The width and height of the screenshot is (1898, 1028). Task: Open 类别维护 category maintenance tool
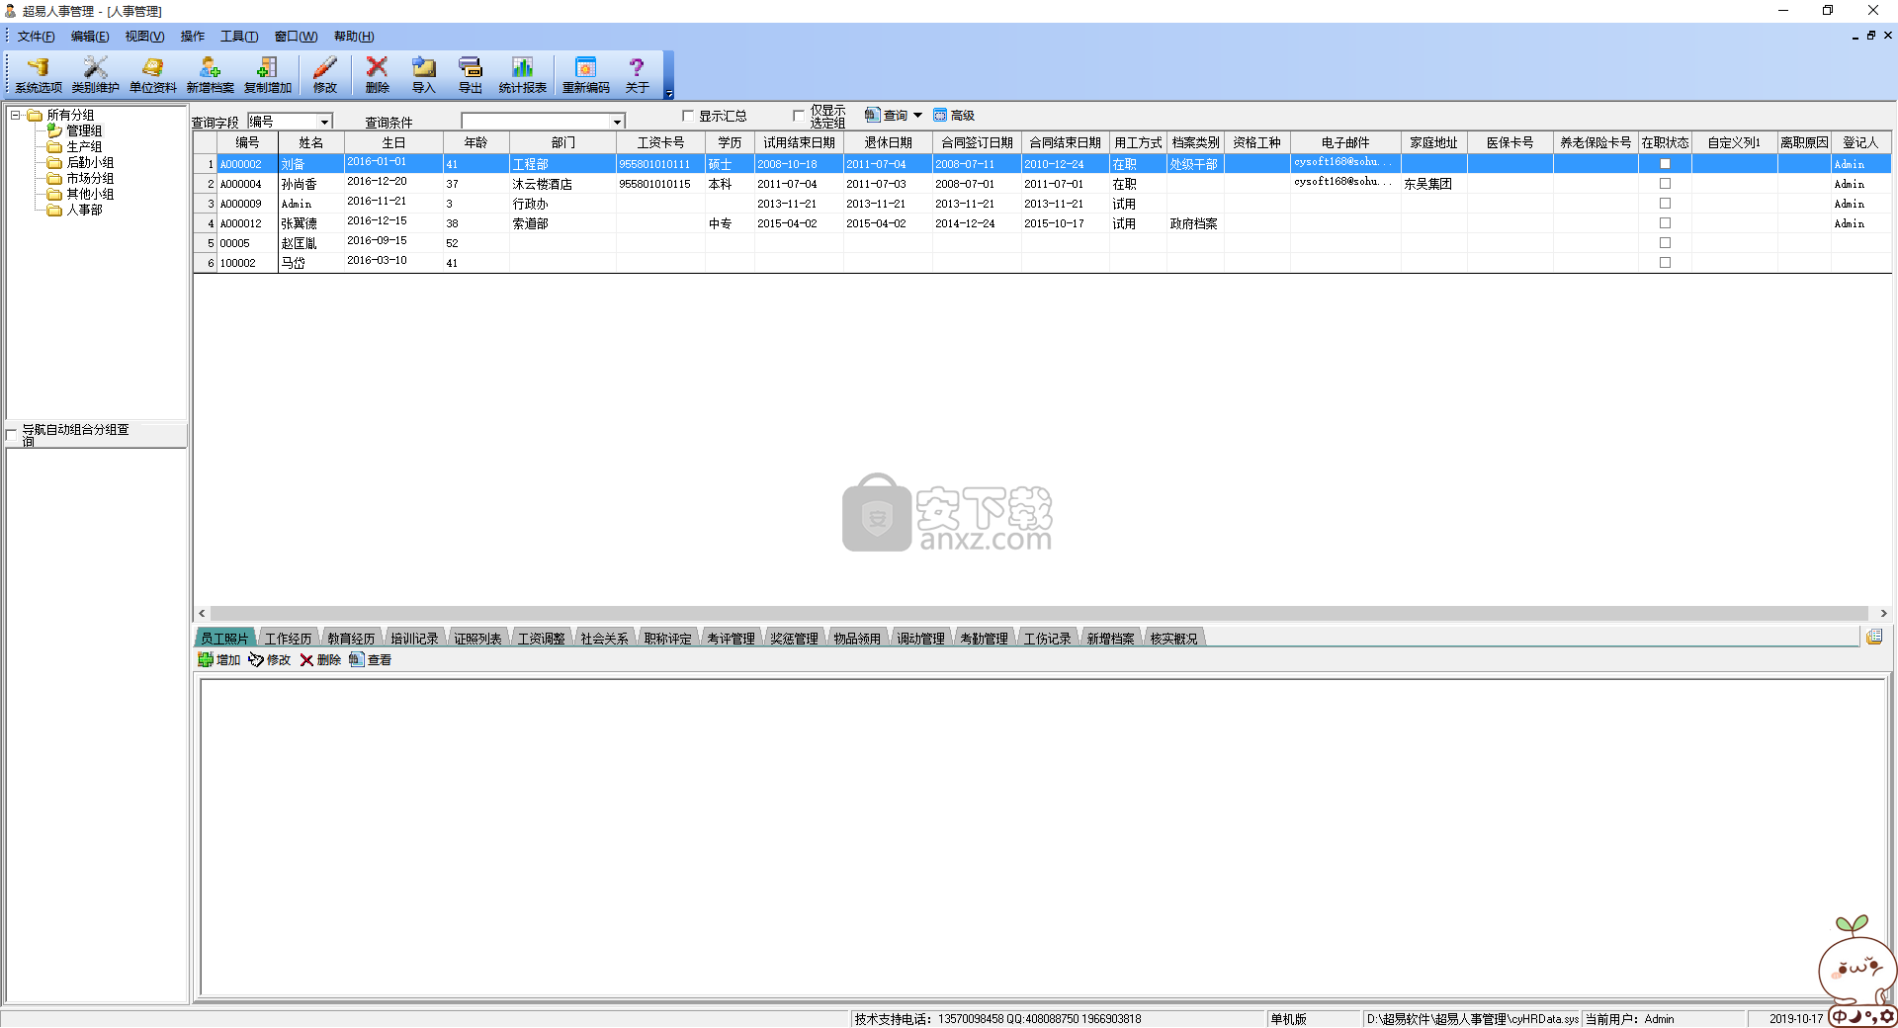tap(95, 75)
